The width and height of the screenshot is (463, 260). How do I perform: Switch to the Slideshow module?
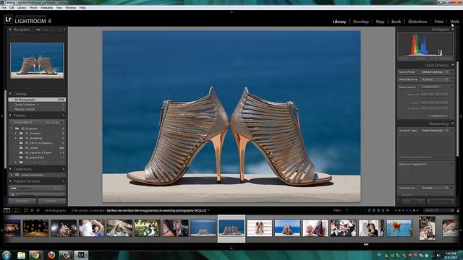pos(417,22)
